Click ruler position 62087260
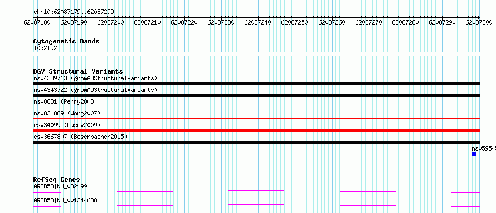This screenshot has height=213, width=496. [x=332, y=22]
